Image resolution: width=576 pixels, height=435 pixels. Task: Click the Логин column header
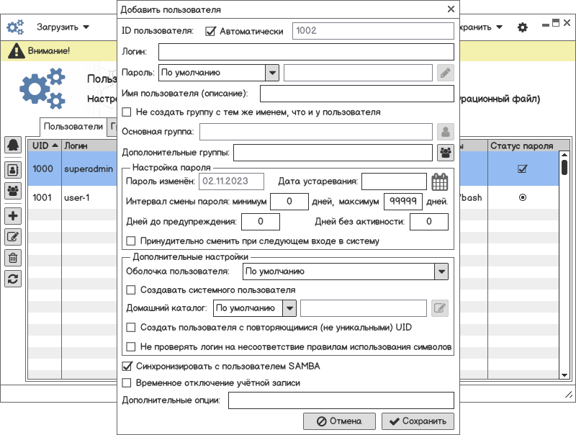click(89, 146)
